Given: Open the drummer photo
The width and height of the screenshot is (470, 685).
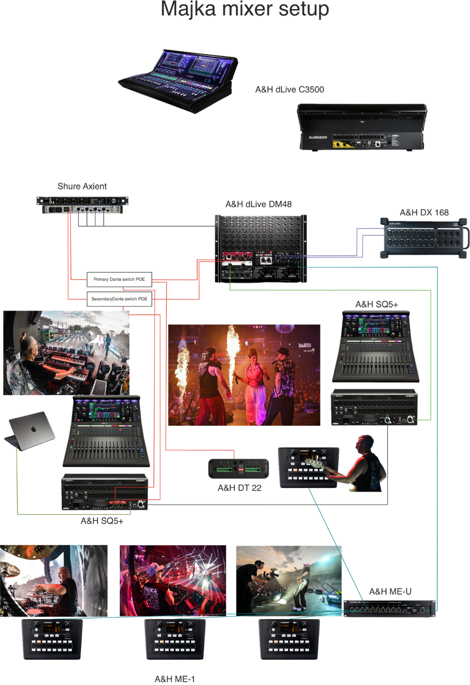Looking at the screenshot, I should tap(54, 581).
